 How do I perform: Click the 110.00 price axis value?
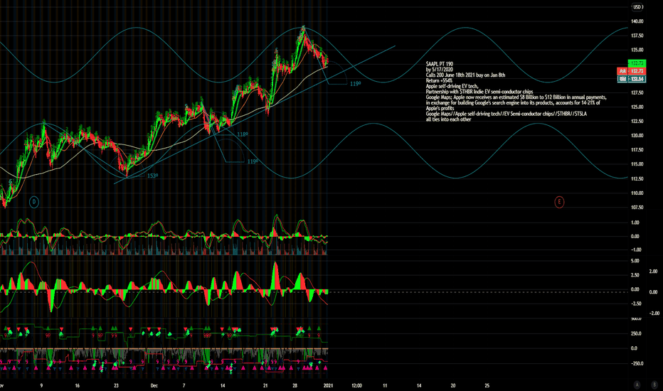637,193
